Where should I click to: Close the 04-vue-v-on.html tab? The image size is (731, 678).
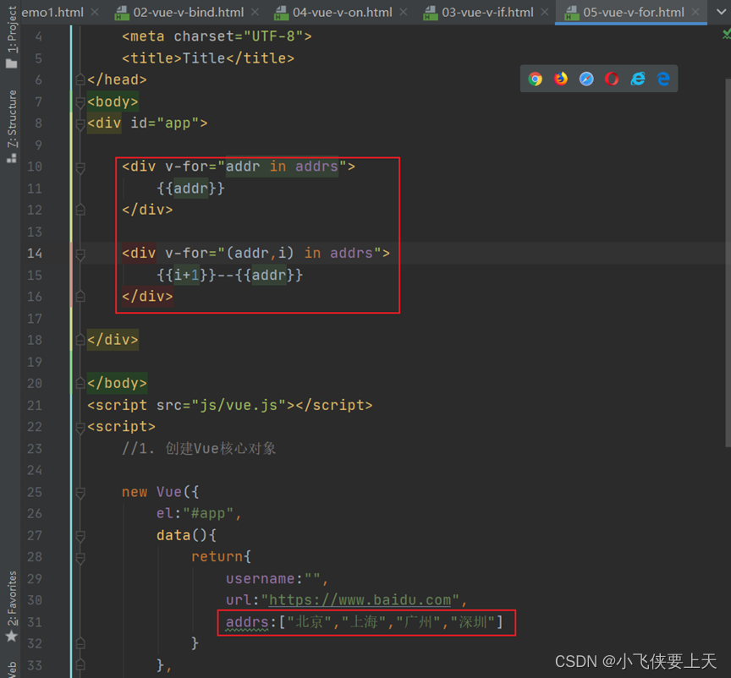coord(404,13)
